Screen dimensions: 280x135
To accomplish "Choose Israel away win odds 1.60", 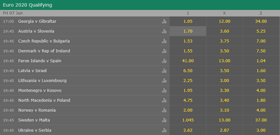I will (x=261, y=71).
